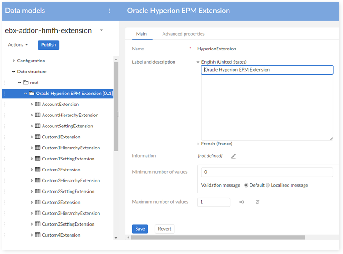Image resolution: width=343 pixels, height=254 pixels.
Task: Click the Custom2Extension table icon
Action: [x=38, y=170]
